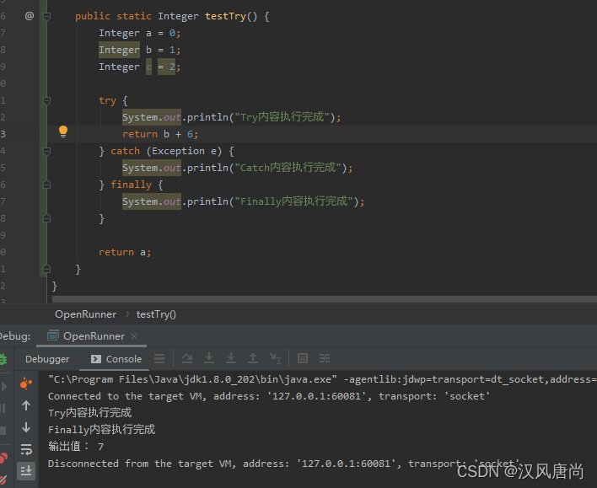
Task: Click the java.exe command line in console
Action: coord(322,379)
